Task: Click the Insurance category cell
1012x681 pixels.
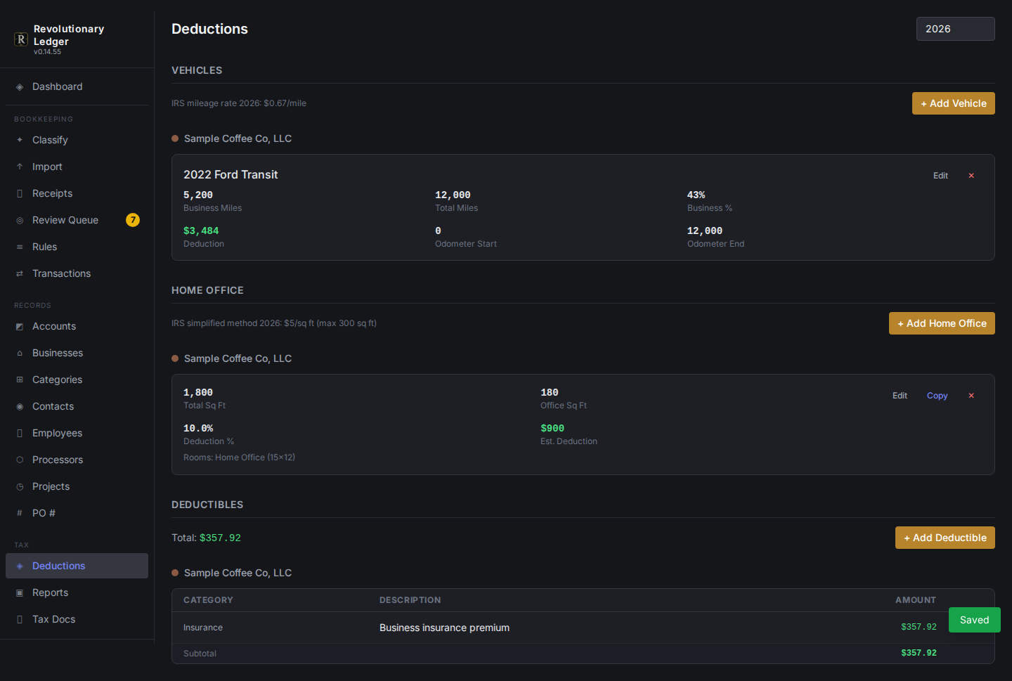Action: click(203, 628)
